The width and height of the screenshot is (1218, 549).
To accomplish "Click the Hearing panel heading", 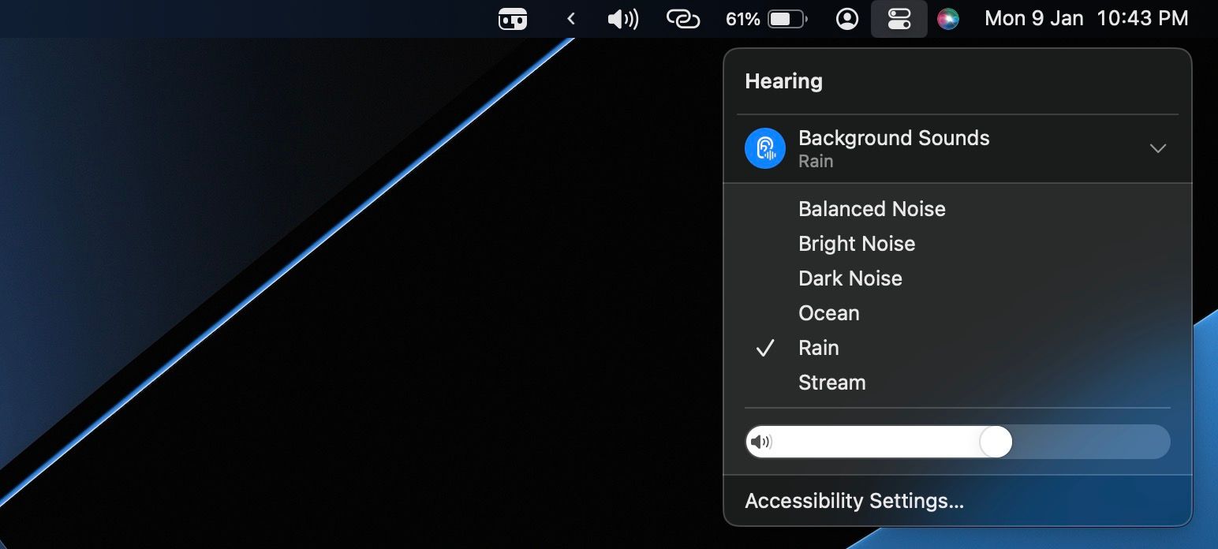I will [783, 81].
